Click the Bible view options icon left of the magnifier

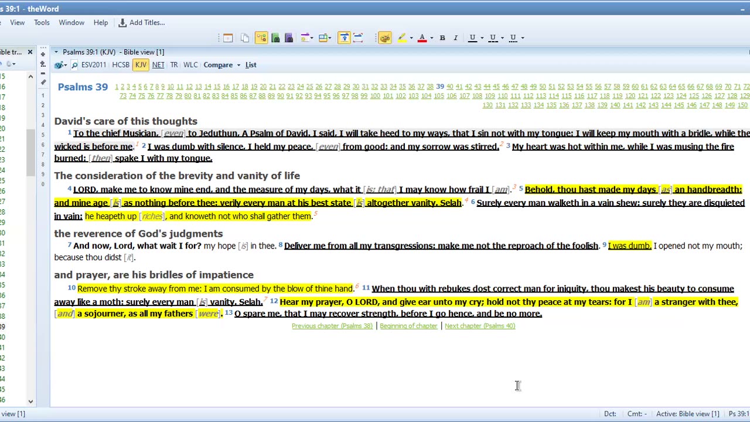[x=59, y=65]
